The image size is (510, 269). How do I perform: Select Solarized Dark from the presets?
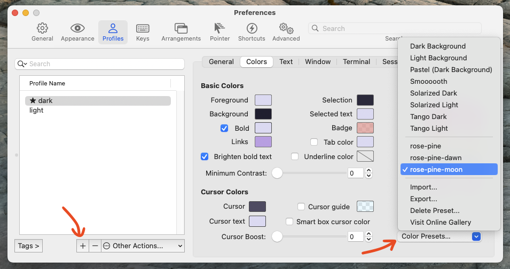click(x=434, y=93)
